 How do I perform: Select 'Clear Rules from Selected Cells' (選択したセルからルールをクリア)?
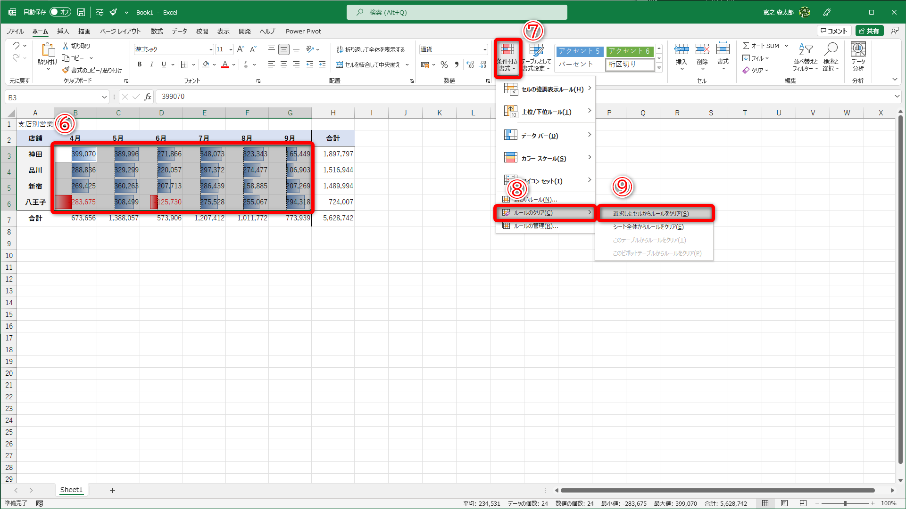coord(651,213)
